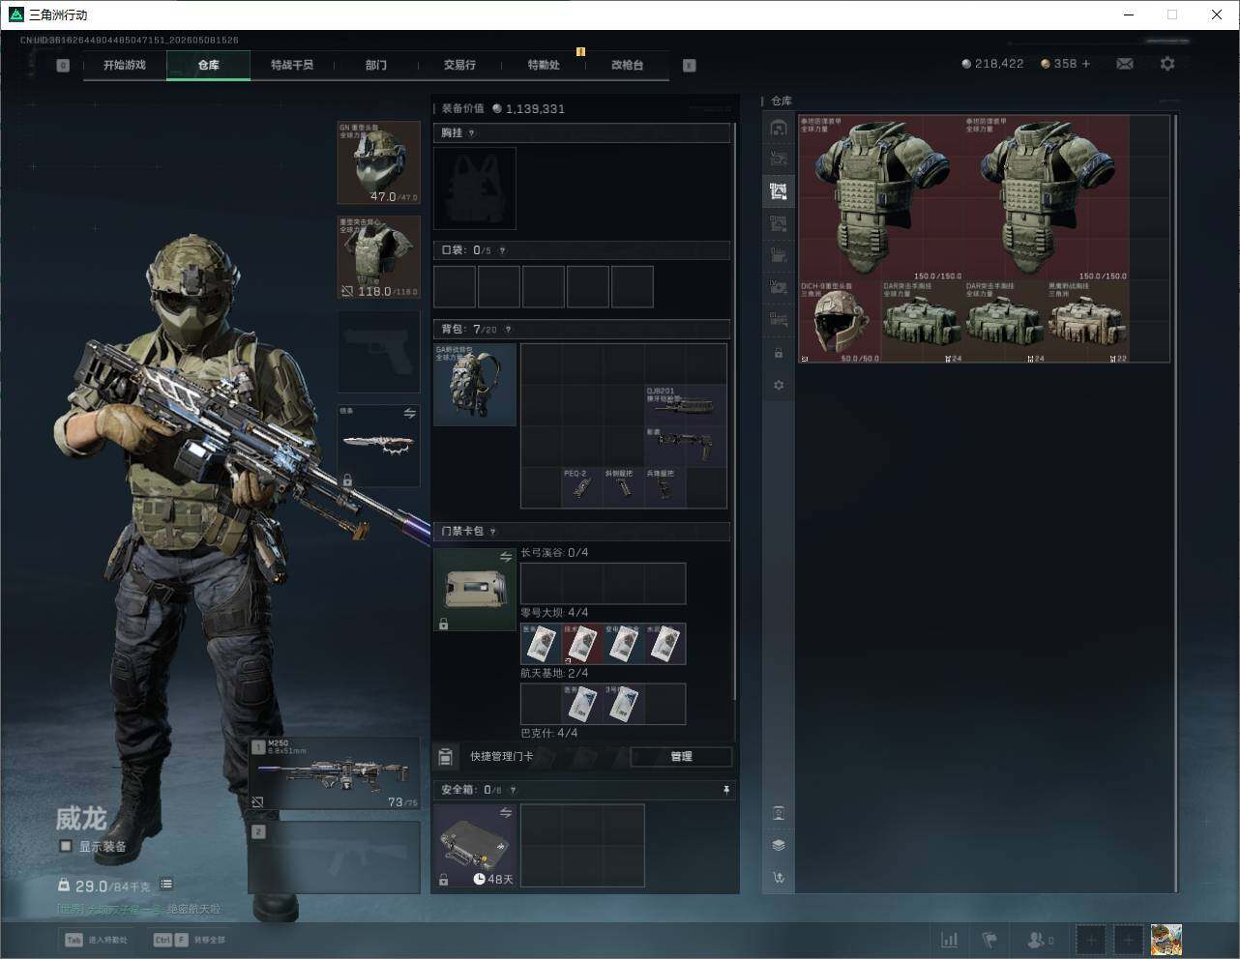The width and height of the screenshot is (1240, 959).
Task: Select the sixth warehouse category sidebar icon
Action: 779,287
